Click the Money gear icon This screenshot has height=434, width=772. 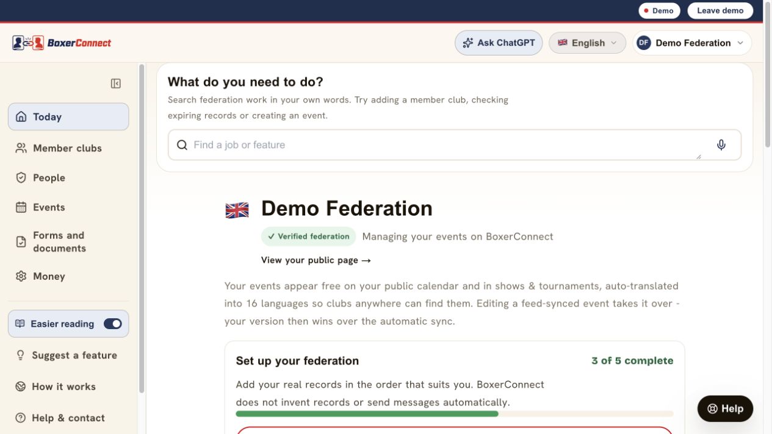pos(21,276)
